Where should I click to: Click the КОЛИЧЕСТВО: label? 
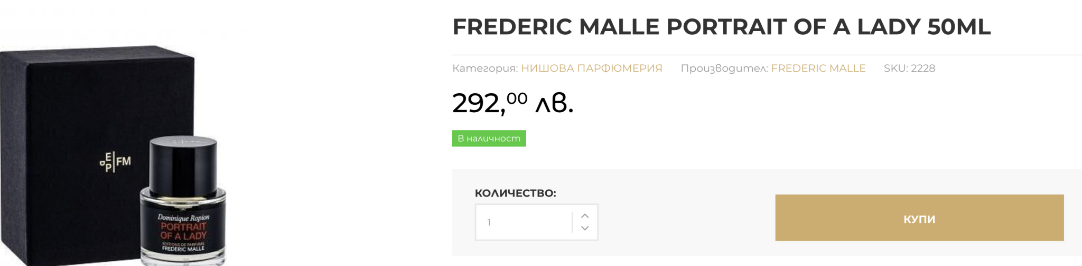[515, 193]
